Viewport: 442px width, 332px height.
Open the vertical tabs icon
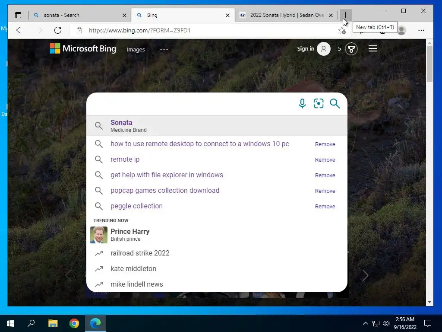click(18, 15)
